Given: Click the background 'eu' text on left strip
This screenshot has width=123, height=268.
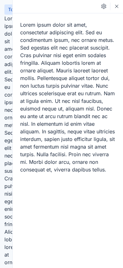Looking at the screenshot, I should (7, 87).
